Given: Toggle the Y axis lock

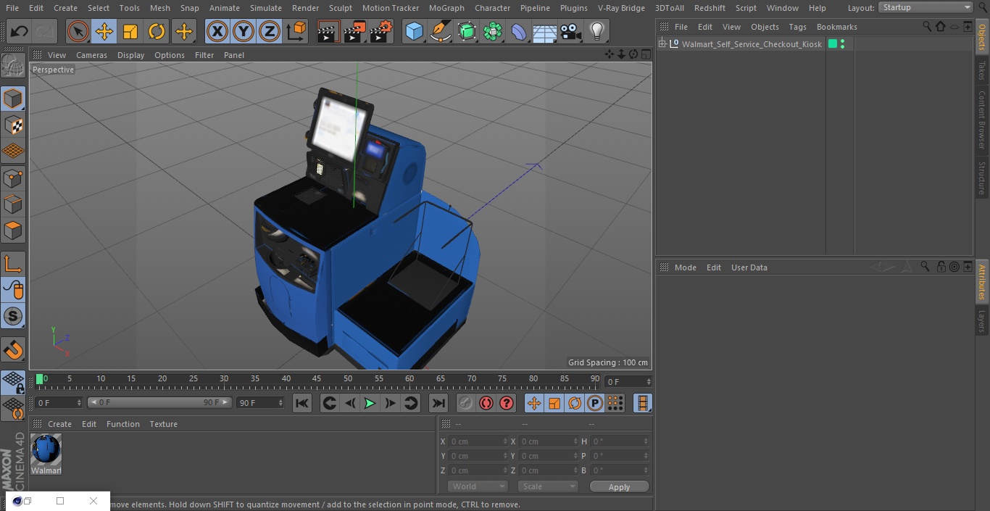Looking at the screenshot, I should point(244,31).
